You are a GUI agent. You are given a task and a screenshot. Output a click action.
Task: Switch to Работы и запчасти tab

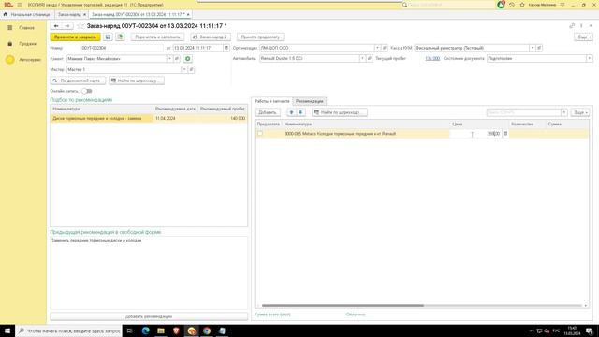coord(272,101)
